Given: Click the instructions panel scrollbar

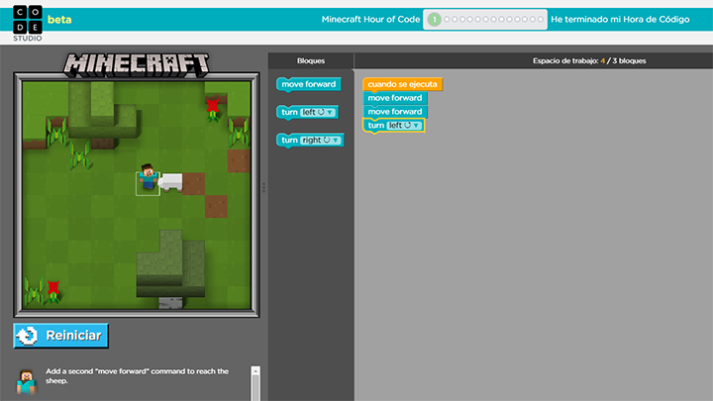Looking at the screenshot, I should (x=255, y=384).
